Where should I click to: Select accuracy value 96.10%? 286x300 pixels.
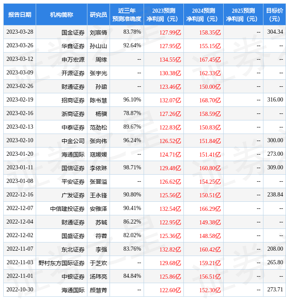[132, 100]
